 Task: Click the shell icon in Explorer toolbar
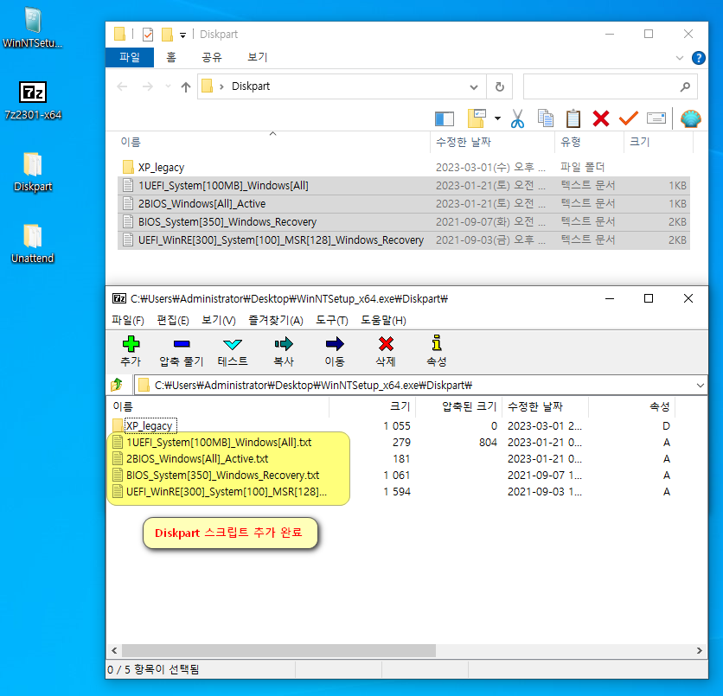click(x=691, y=118)
